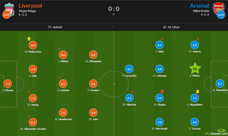The height and width of the screenshot is (136, 228).
Task: Select Martinelli's 7.0 rating circle
Action: coord(160,122)
